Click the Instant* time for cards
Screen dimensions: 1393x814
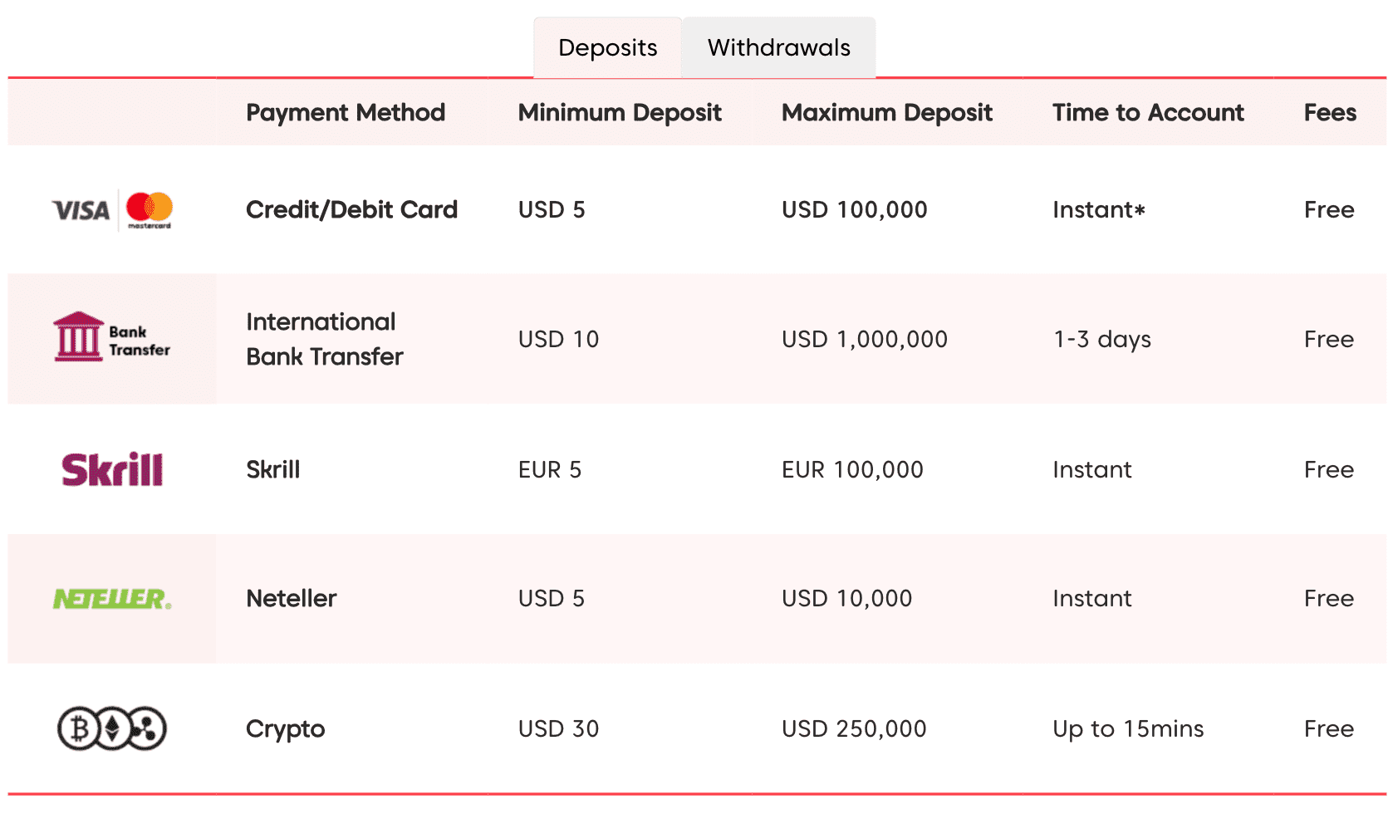(1099, 209)
